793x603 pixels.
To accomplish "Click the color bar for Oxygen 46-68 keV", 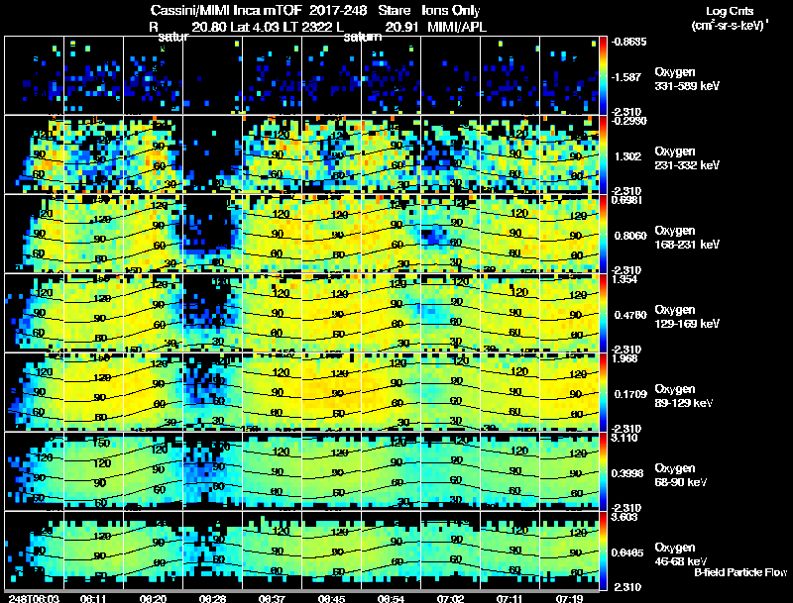I will 603,551.
